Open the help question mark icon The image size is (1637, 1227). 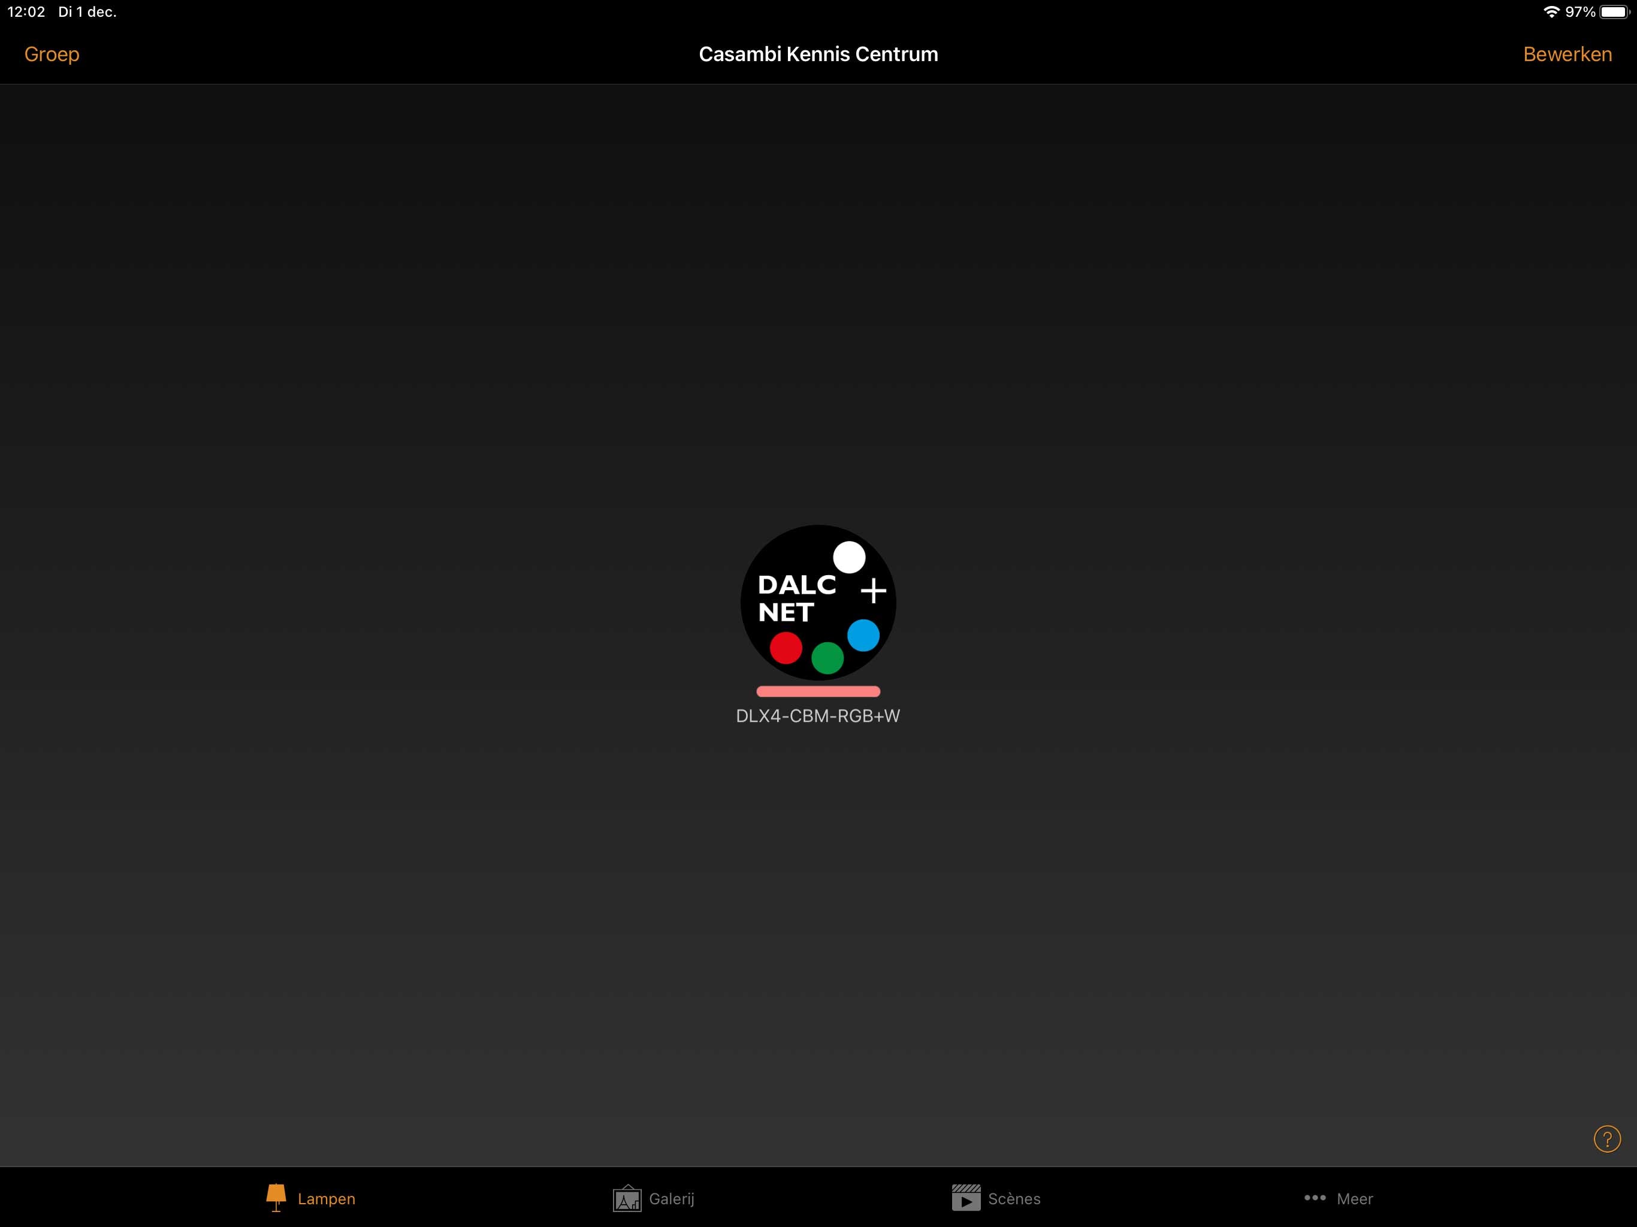pos(1606,1139)
